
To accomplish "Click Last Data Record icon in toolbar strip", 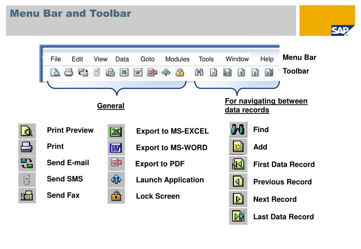I will (269, 72).
